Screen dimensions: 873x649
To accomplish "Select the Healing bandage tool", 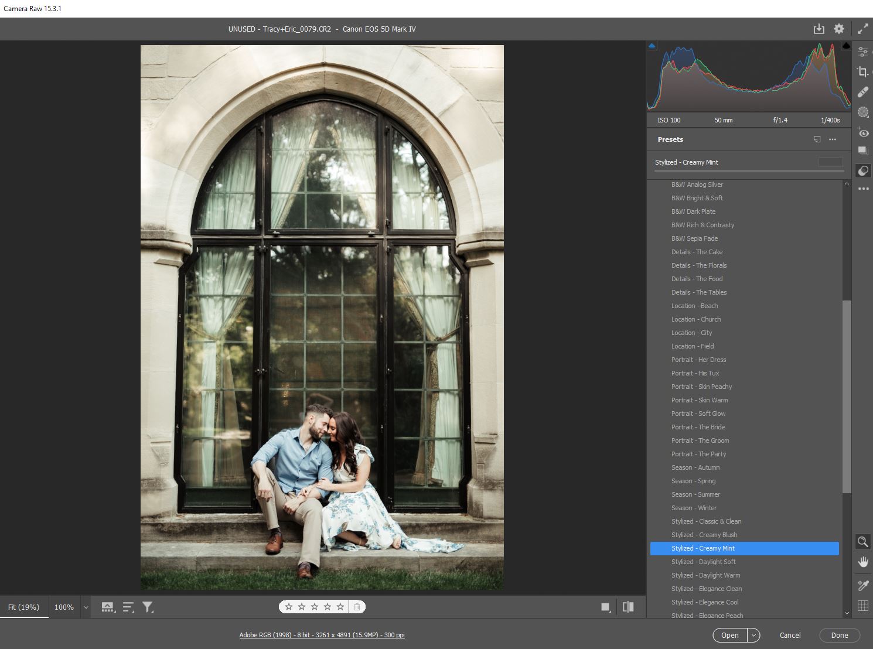I will [x=862, y=92].
